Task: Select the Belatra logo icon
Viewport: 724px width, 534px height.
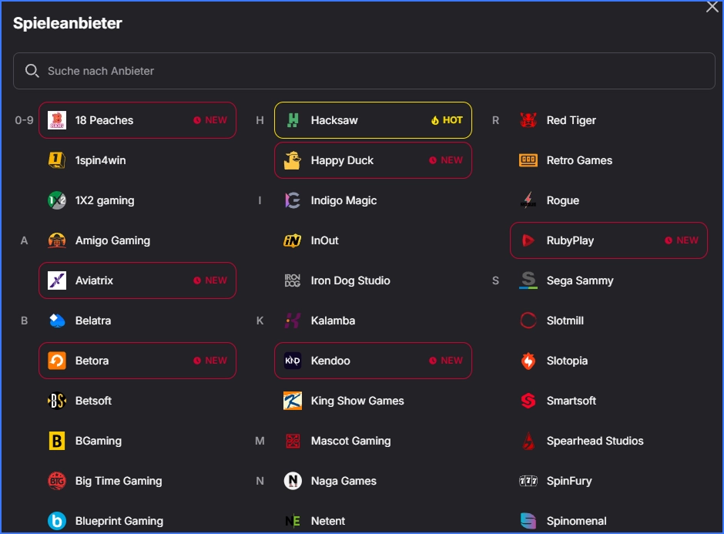Action: (57, 321)
